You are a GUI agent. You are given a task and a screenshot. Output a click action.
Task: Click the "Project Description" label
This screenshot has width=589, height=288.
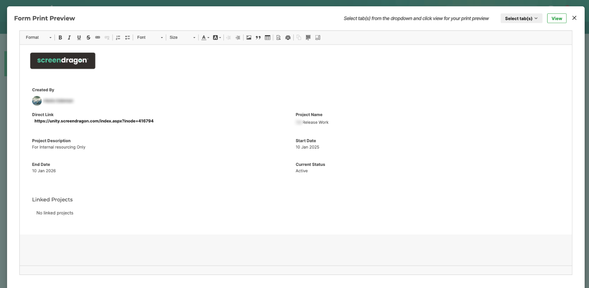coord(51,141)
